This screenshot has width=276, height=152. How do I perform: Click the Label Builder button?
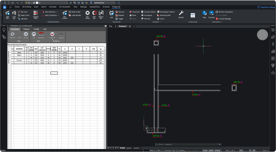point(76,15)
